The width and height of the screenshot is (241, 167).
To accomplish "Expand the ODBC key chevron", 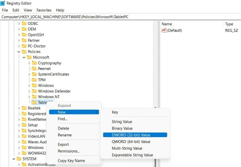I will tap(19, 24).
